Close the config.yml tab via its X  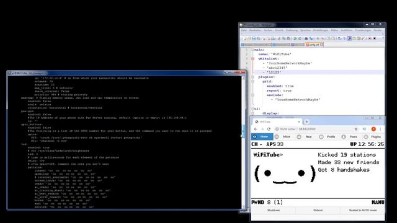(321, 45)
